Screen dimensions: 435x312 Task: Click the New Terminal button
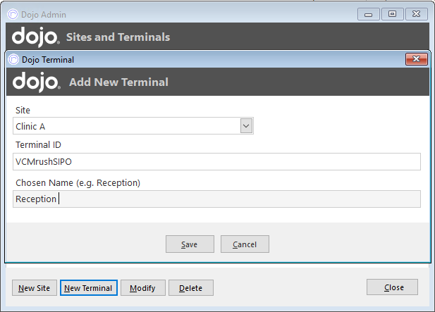coord(89,288)
